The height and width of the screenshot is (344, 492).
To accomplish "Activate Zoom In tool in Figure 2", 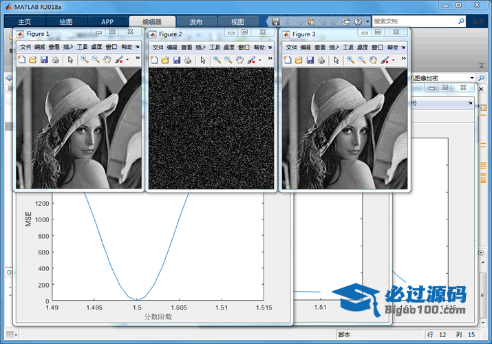I will (217, 60).
